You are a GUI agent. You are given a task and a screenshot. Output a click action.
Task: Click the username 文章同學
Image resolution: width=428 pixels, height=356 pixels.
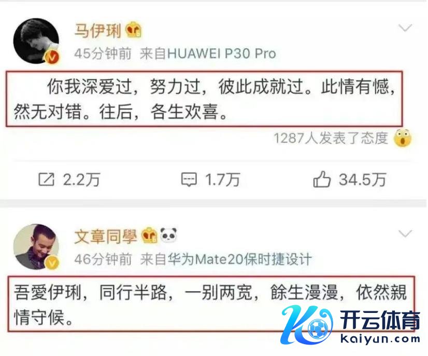coord(105,236)
